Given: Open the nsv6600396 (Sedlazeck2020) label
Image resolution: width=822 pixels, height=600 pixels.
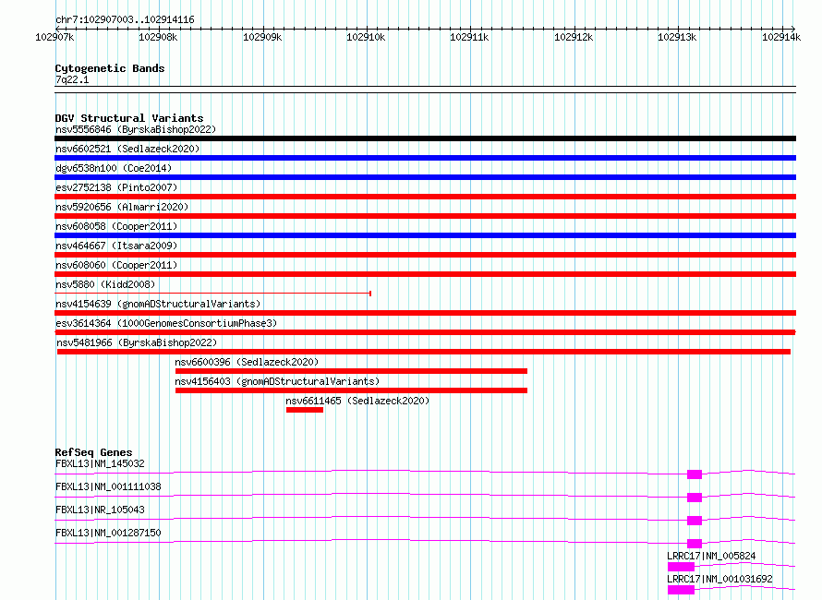Looking at the screenshot, I should [x=247, y=362].
